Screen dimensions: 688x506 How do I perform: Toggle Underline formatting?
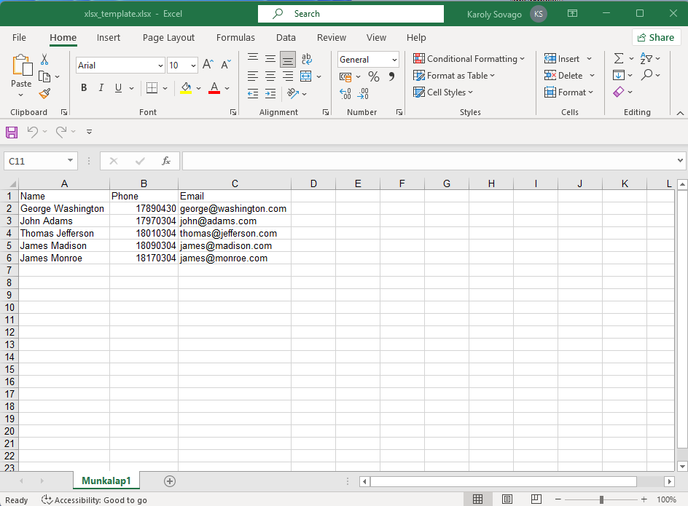tap(118, 87)
